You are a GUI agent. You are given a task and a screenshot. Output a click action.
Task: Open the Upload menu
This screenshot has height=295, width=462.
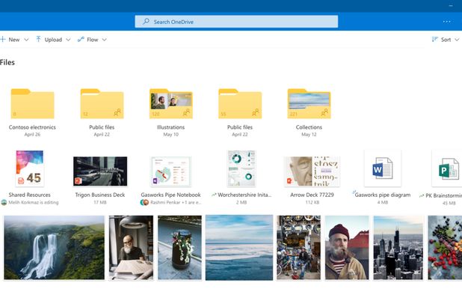pyautogui.click(x=53, y=40)
